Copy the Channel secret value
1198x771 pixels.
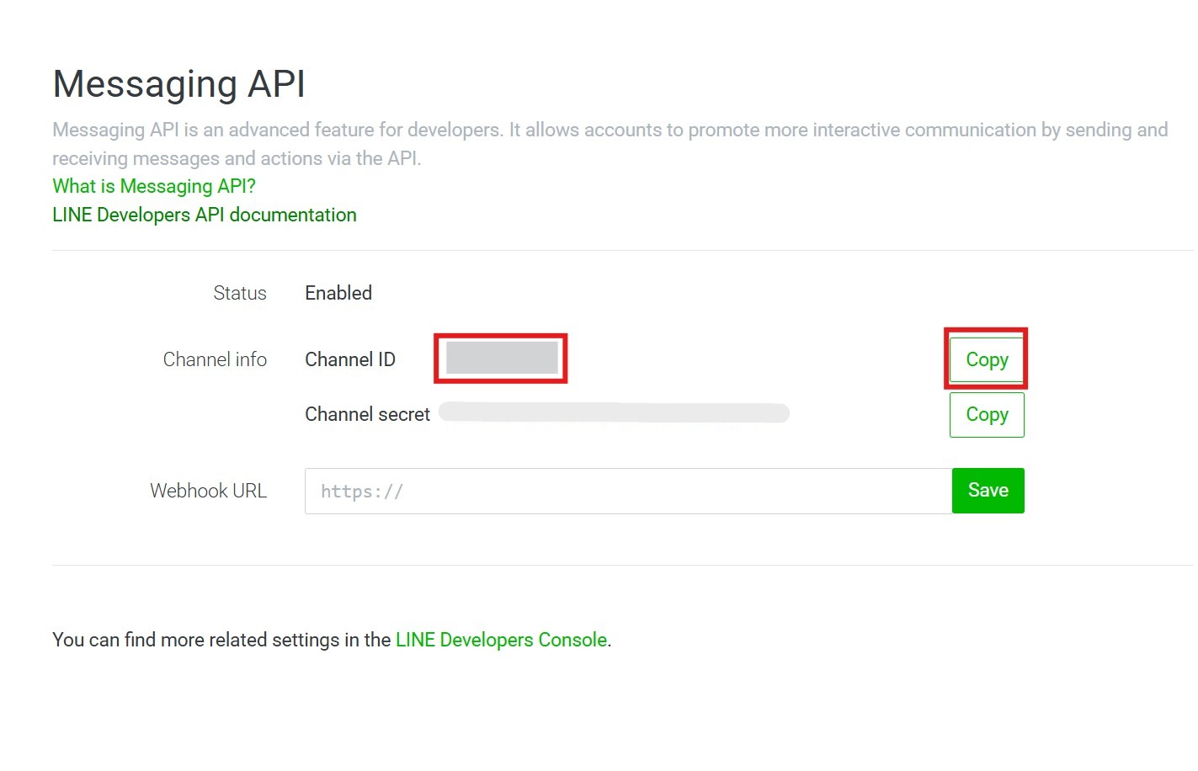click(x=987, y=415)
